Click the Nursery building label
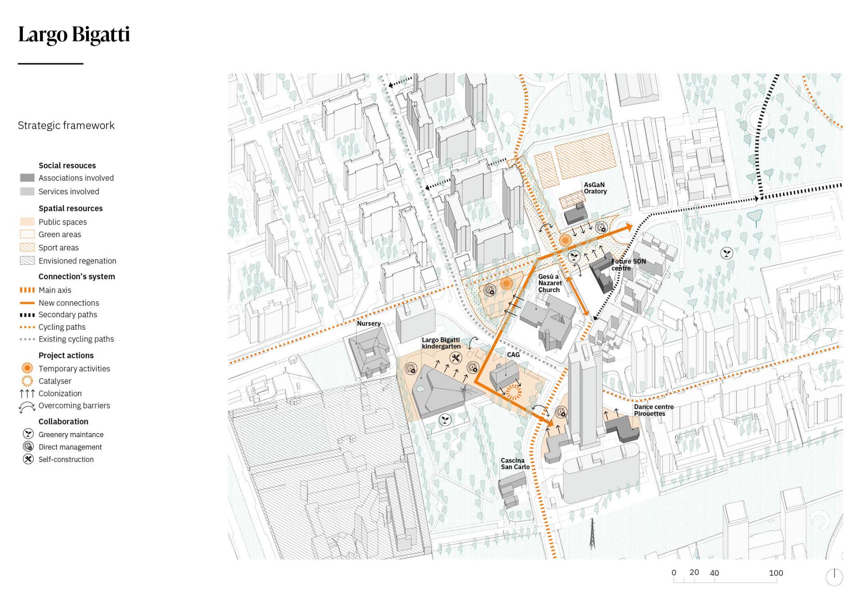This screenshot has width=861, height=609. (x=369, y=324)
